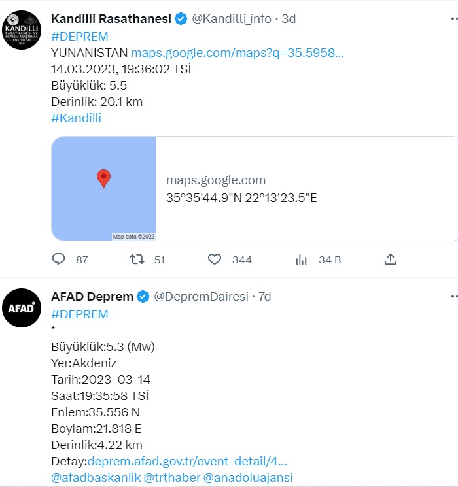Open the maps.google.com link in tweet text
Image resolution: width=458 pixels, height=487 pixels.
click(238, 53)
